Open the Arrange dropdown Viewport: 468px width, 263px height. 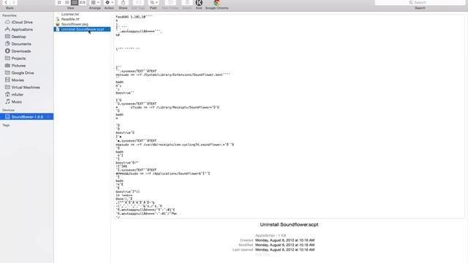(95, 2)
